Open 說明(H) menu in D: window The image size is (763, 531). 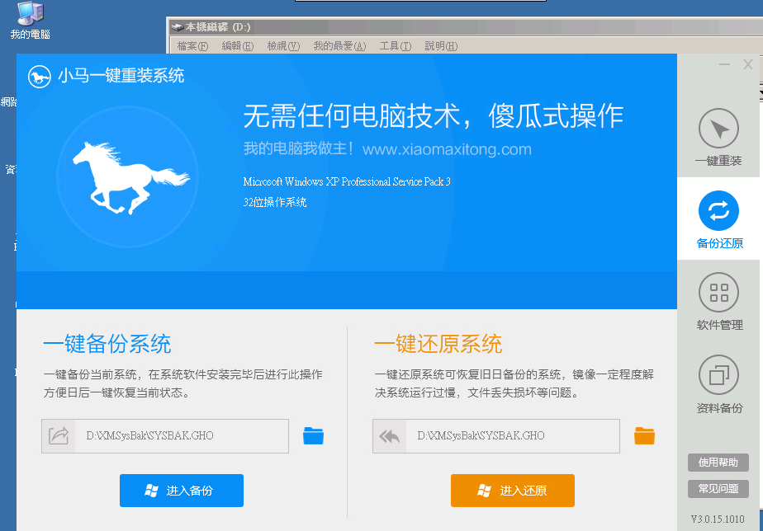pyautogui.click(x=441, y=46)
